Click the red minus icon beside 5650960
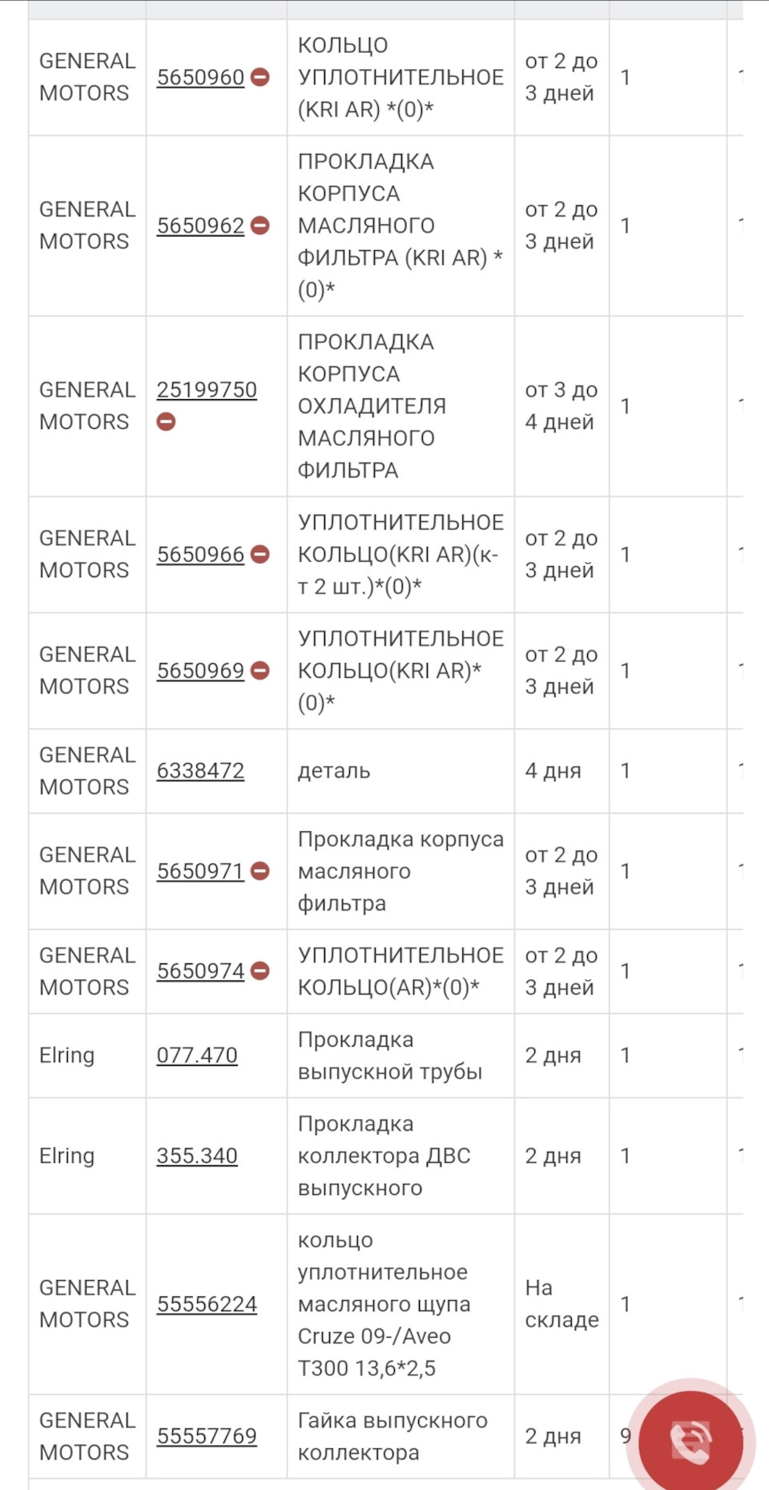The width and height of the screenshot is (769, 1490). pos(260,78)
